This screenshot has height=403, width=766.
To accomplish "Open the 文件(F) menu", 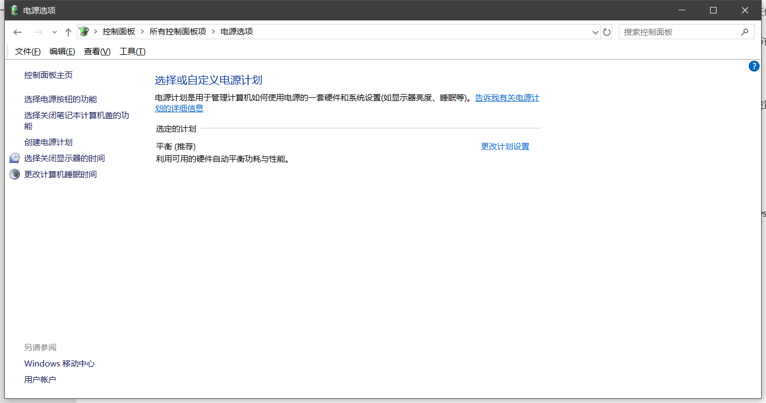I will [x=28, y=52].
